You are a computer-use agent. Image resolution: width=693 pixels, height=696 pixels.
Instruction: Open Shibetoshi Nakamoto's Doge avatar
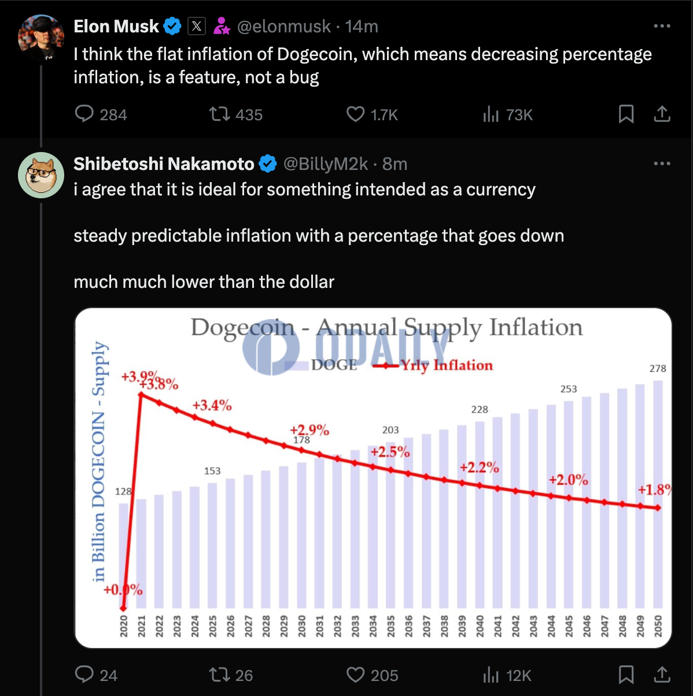click(x=40, y=175)
